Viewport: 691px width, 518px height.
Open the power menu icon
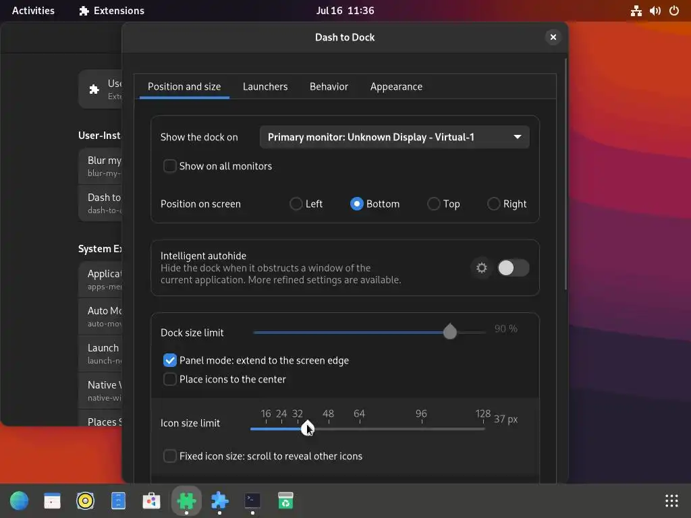point(674,11)
